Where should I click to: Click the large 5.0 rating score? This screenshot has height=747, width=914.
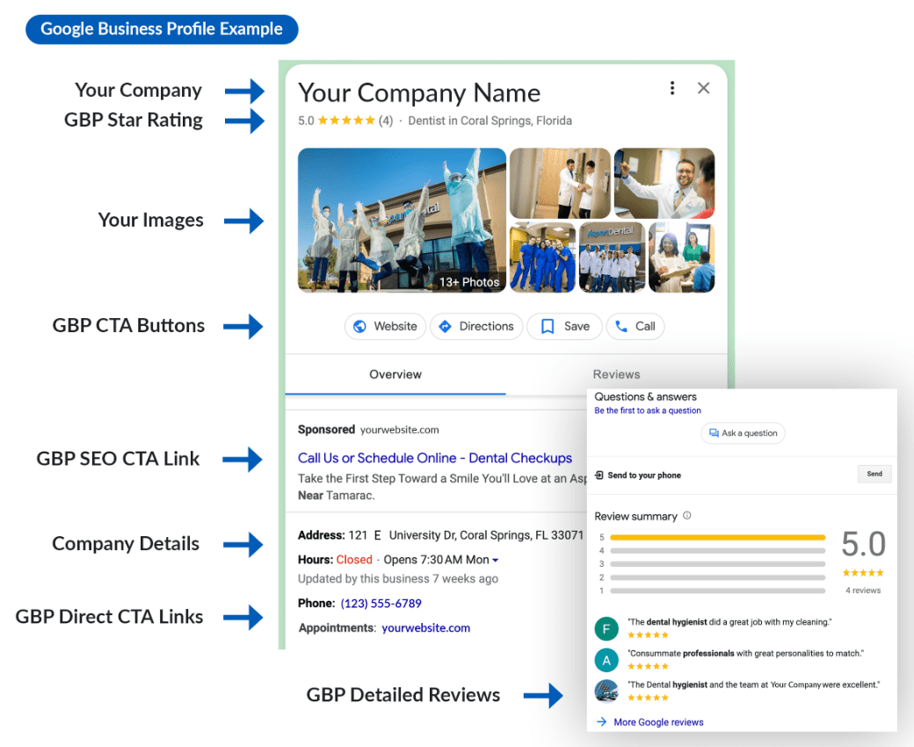(x=863, y=544)
